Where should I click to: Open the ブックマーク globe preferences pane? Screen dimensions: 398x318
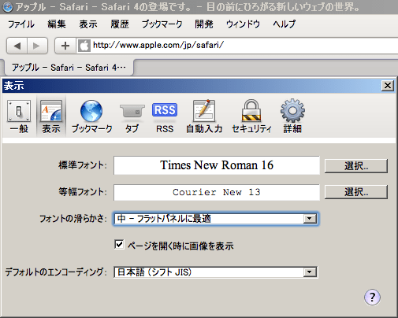(91, 116)
